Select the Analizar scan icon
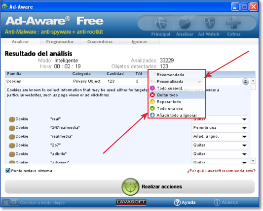 (x=185, y=23)
